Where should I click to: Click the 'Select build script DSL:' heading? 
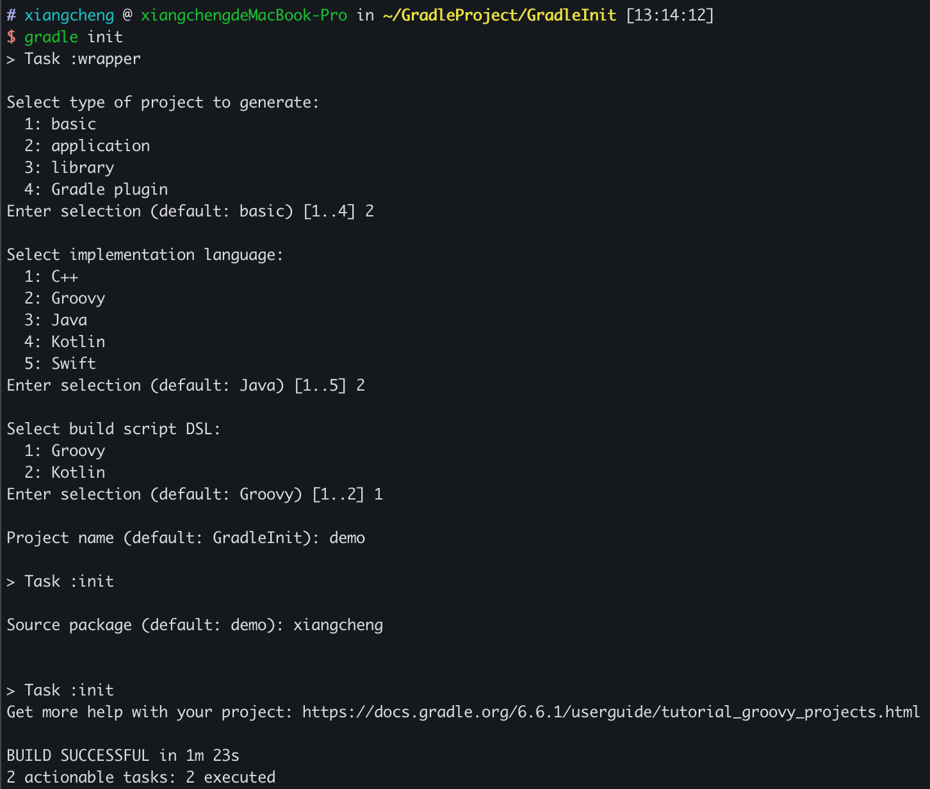[113, 429]
